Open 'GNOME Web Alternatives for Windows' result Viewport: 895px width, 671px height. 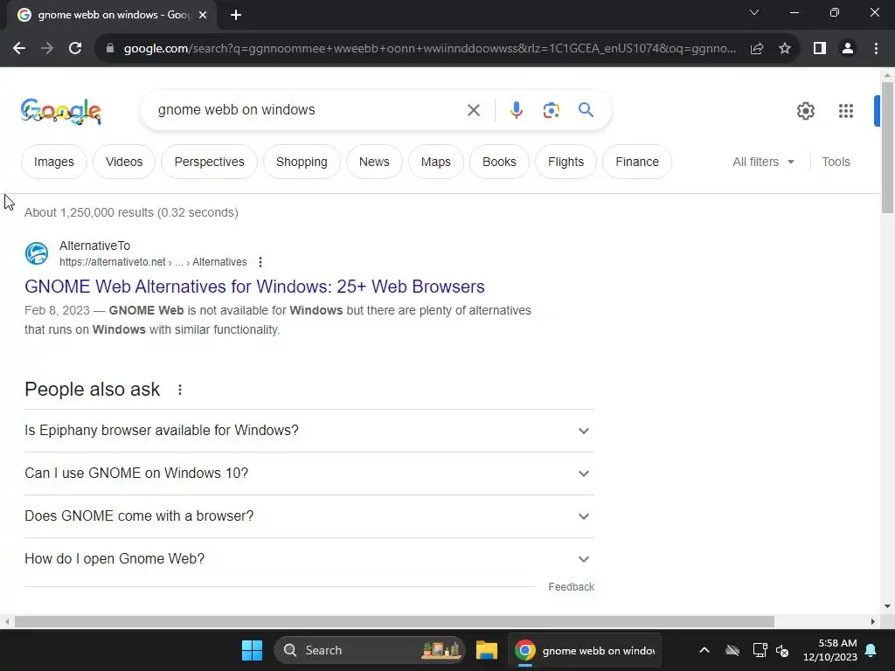[x=254, y=287]
